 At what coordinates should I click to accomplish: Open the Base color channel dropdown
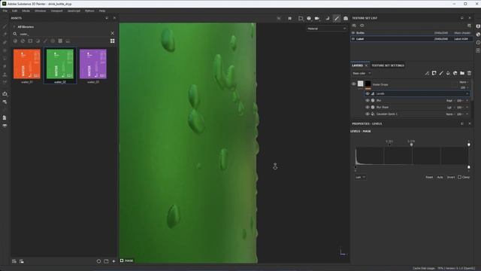[x=362, y=74]
